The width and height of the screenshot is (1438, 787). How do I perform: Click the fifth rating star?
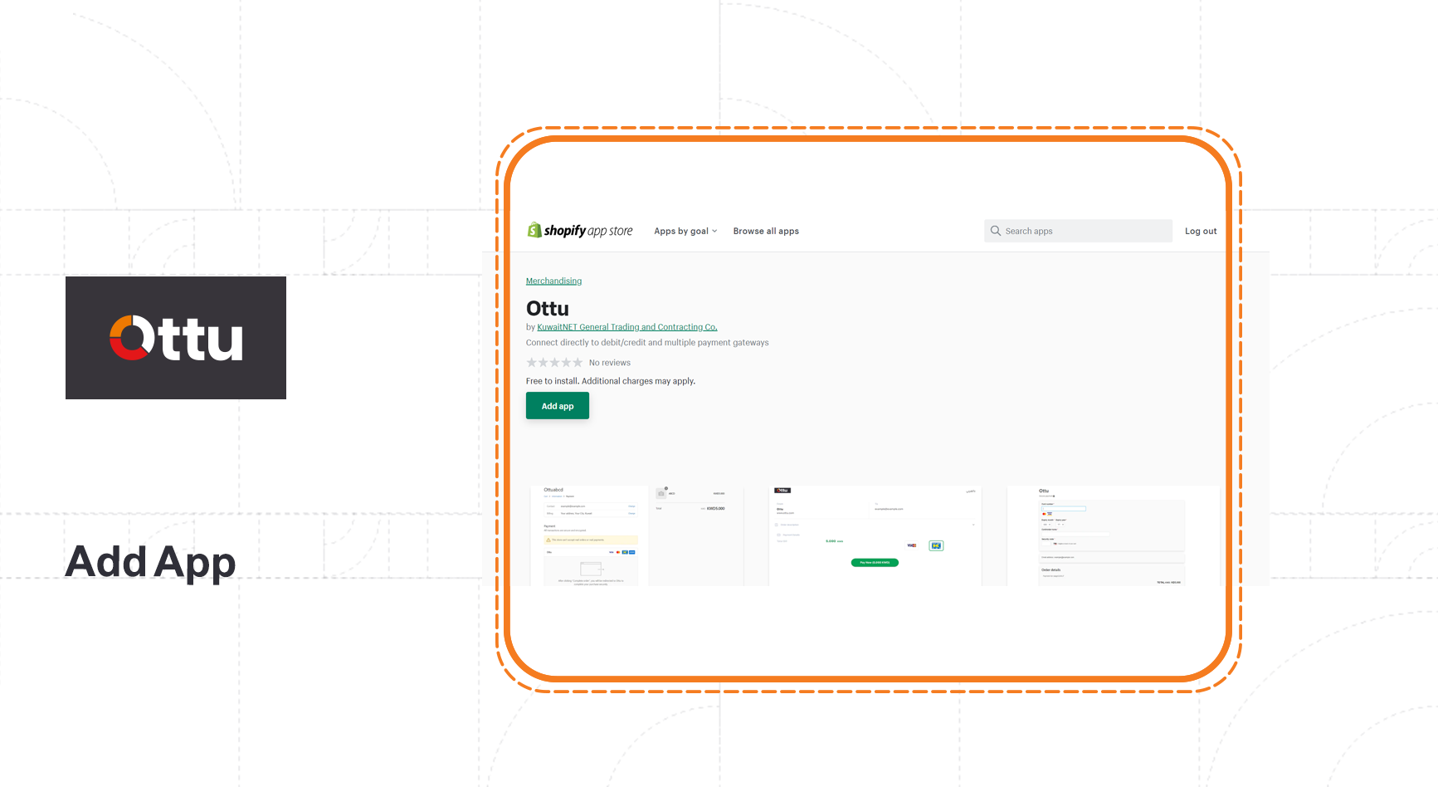tap(578, 363)
